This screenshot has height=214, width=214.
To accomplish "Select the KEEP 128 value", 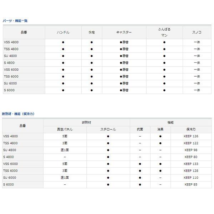I will [191, 170].
